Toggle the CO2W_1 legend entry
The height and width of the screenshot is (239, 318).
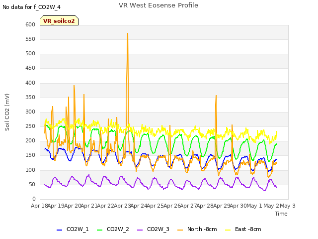coord(73,229)
